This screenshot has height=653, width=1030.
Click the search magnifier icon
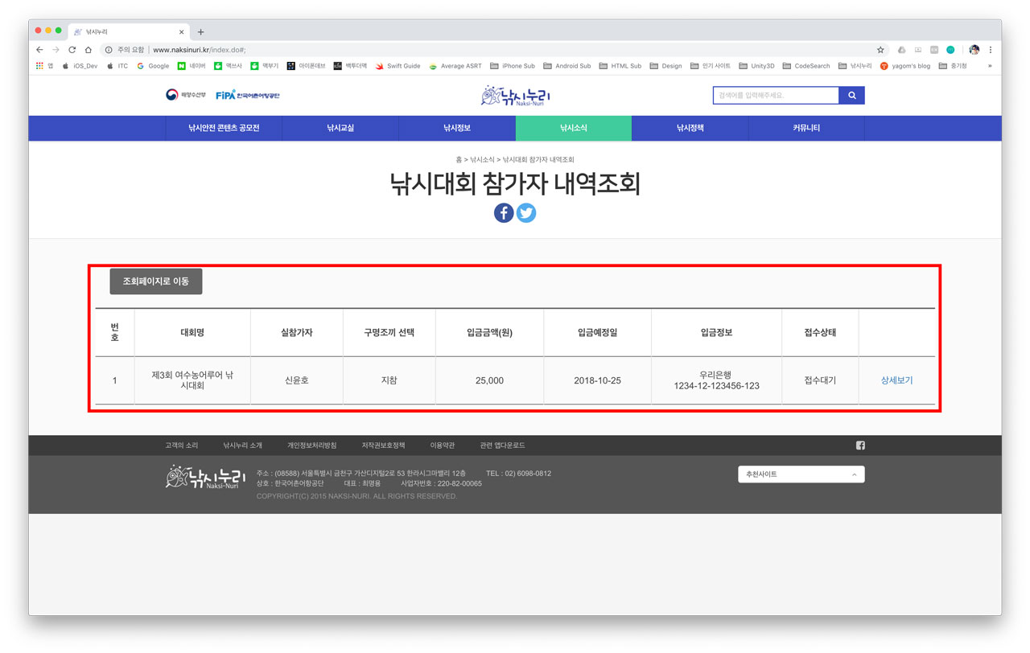tap(852, 95)
